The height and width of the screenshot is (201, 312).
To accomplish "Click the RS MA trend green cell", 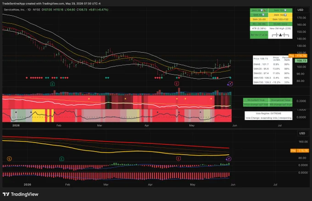I will coord(280,24).
